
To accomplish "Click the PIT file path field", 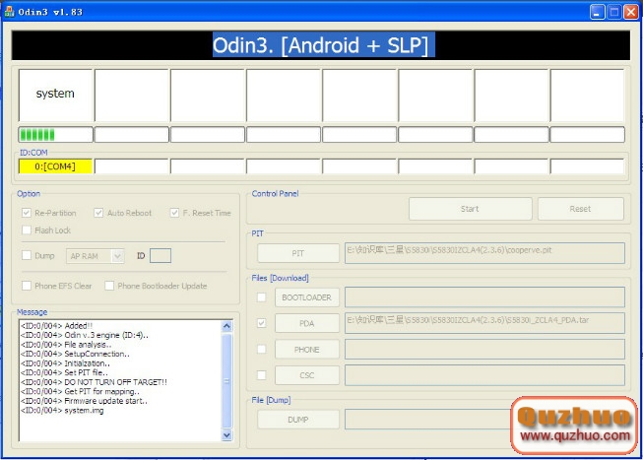I will pyautogui.click(x=484, y=253).
